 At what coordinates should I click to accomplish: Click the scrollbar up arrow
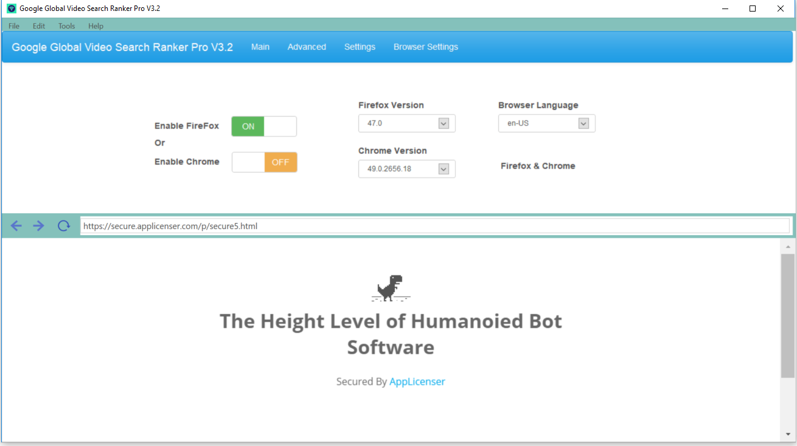(787, 247)
